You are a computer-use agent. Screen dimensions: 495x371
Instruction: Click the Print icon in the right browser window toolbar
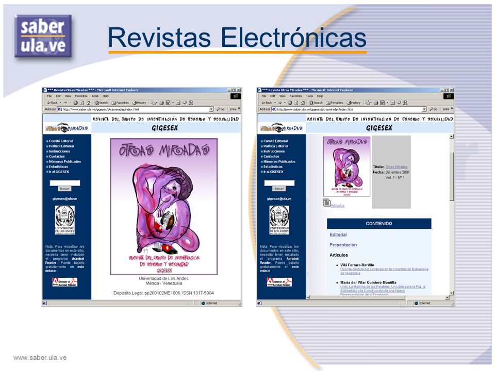pyautogui.click(x=376, y=103)
